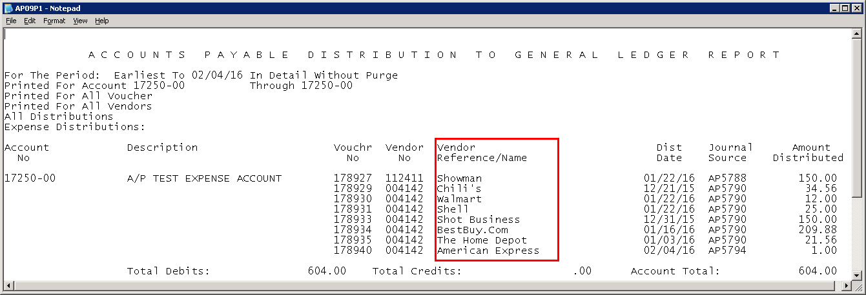The image size is (866, 295).
Task: Maximize the AP09P1 Notepad window
Action: [845, 8]
